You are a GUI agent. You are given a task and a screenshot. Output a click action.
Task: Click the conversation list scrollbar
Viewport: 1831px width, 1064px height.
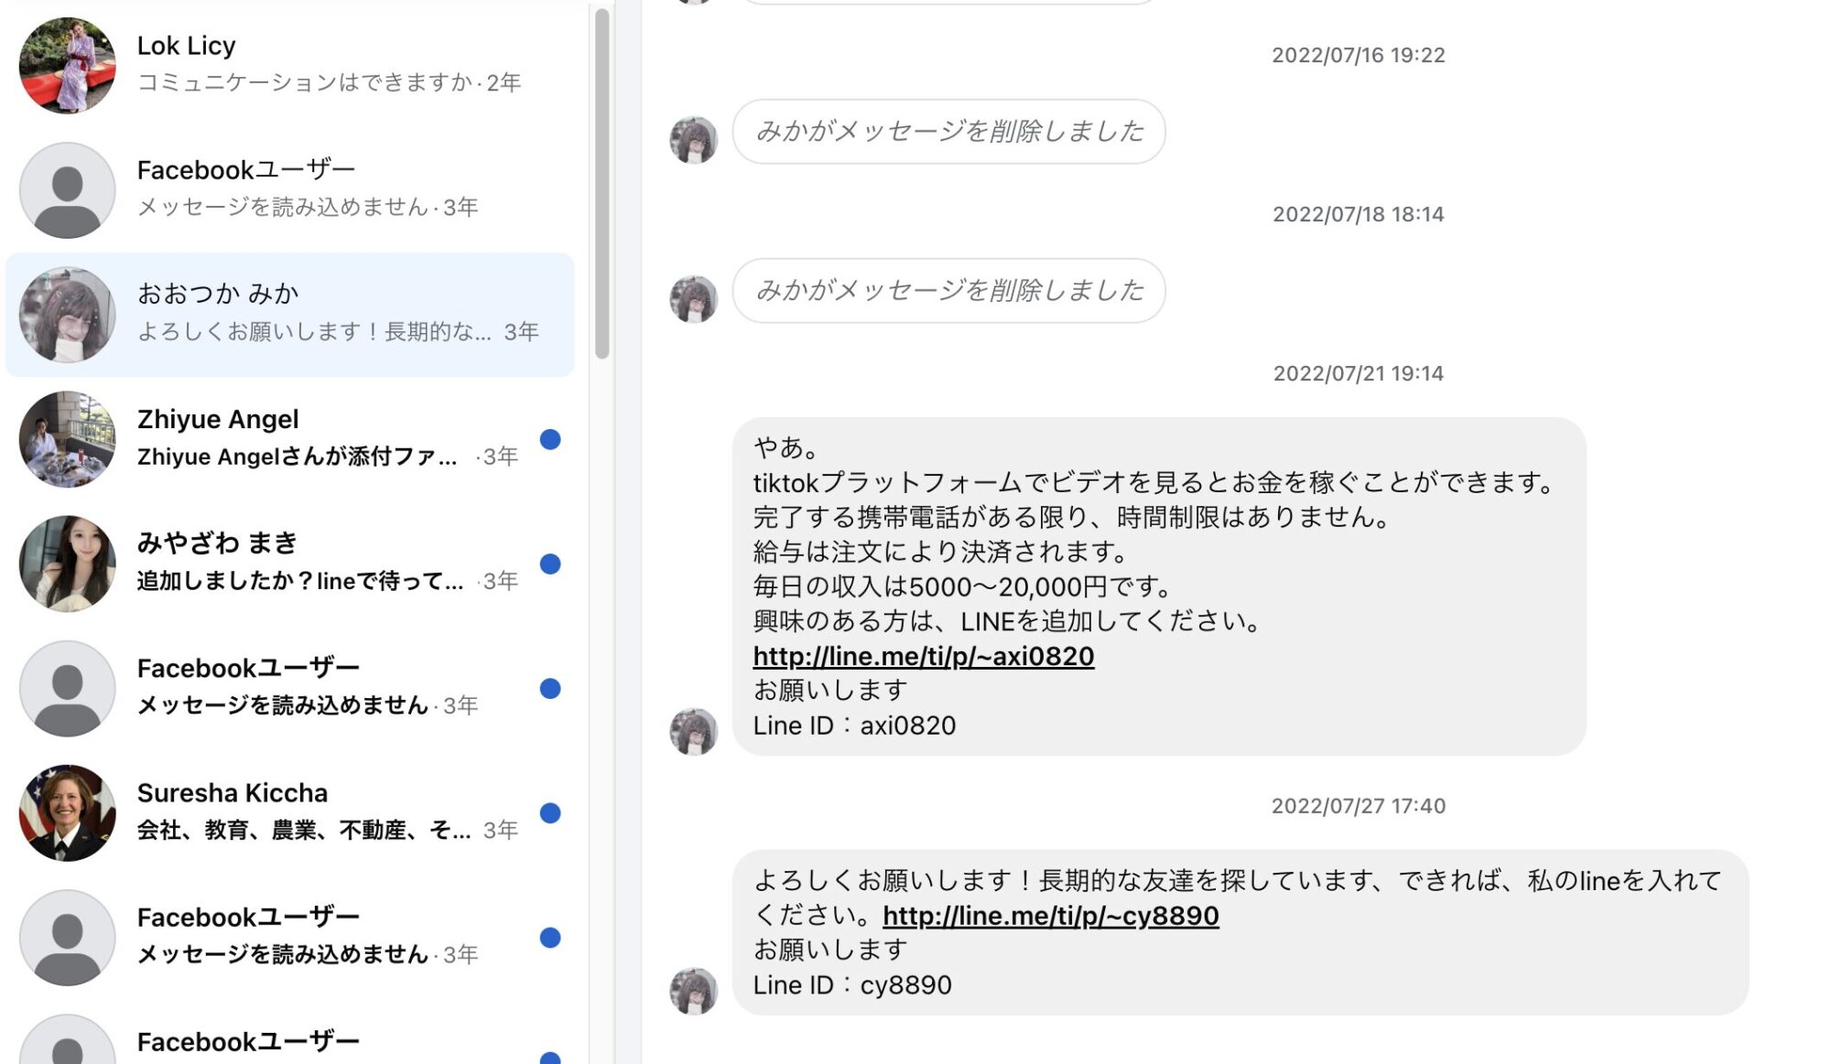(x=601, y=183)
